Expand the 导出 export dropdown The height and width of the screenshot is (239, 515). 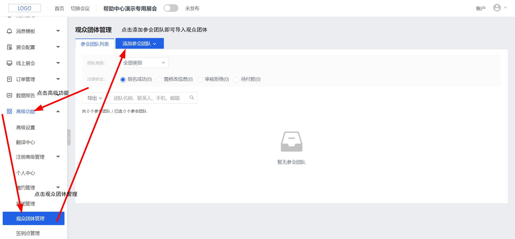pyautogui.click(x=95, y=98)
